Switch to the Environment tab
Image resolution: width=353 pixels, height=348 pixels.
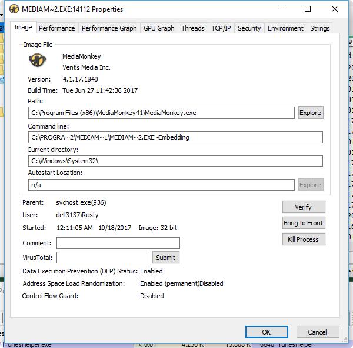pyautogui.click(x=285, y=28)
